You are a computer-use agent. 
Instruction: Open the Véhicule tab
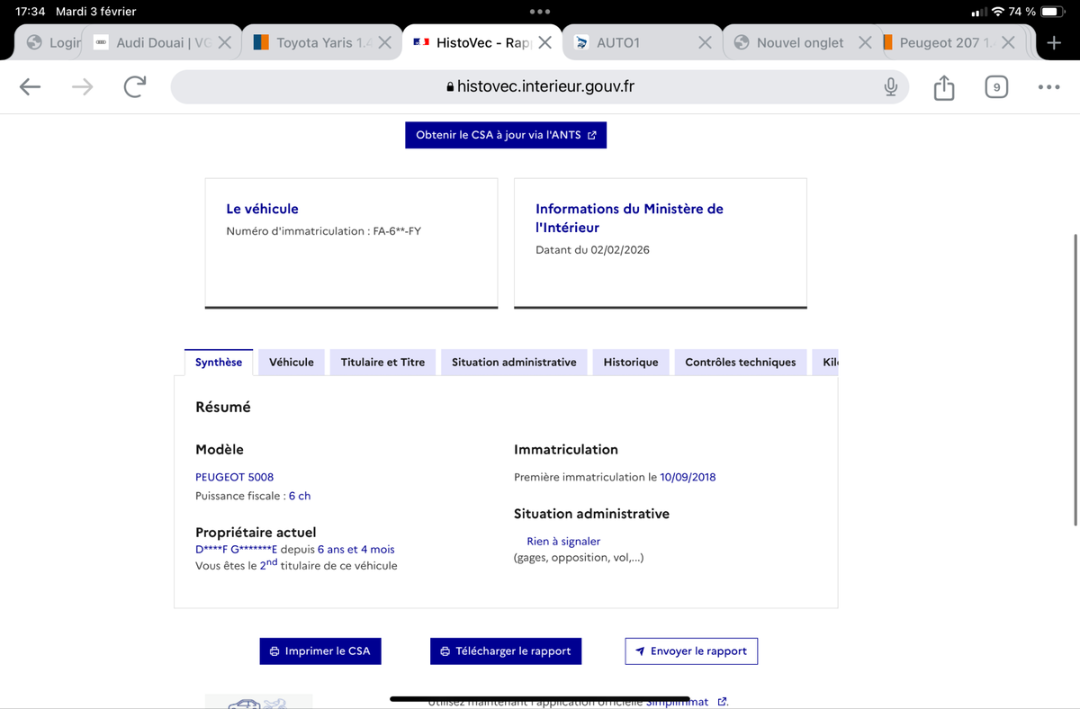[292, 362]
